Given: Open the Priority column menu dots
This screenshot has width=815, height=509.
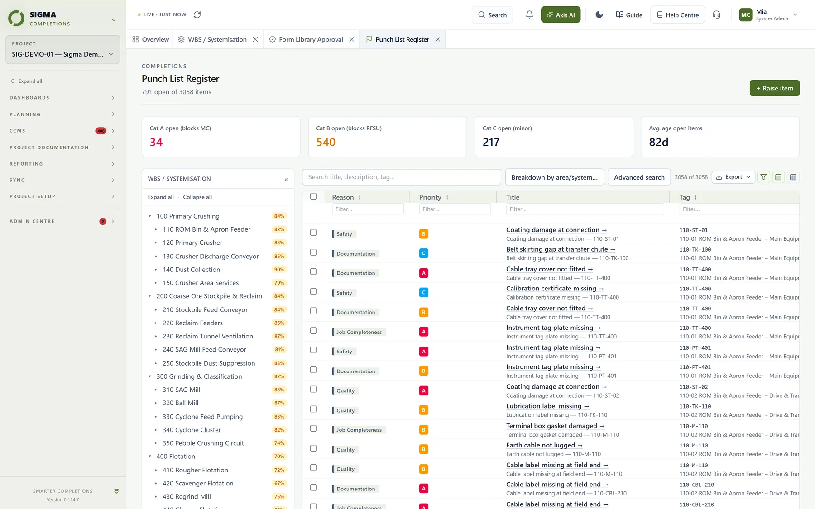Looking at the screenshot, I should (x=447, y=197).
